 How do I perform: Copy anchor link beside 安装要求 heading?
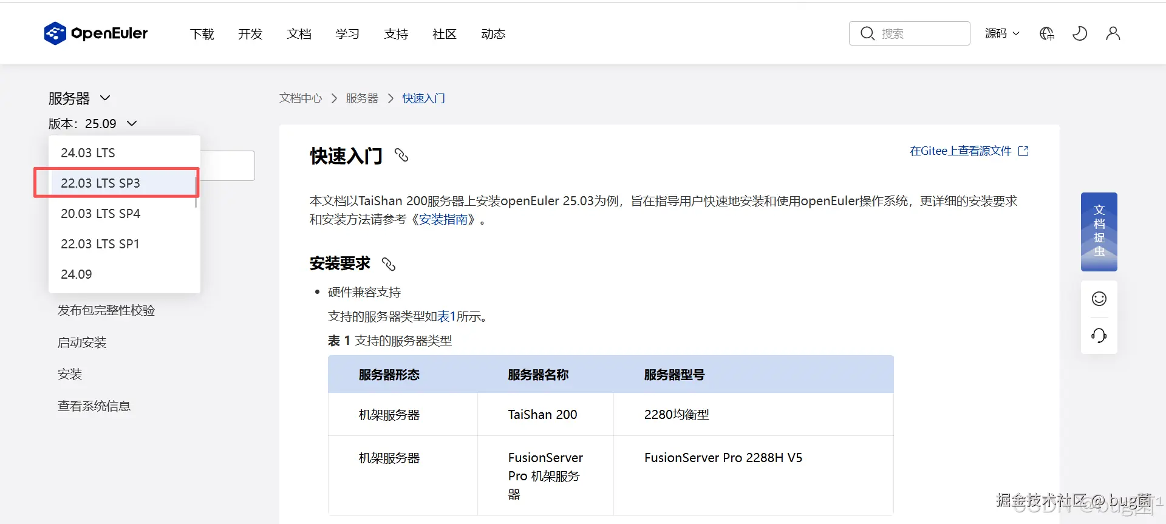389,264
